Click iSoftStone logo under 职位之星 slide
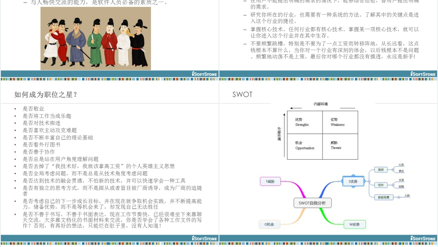 [x=204, y=238]
